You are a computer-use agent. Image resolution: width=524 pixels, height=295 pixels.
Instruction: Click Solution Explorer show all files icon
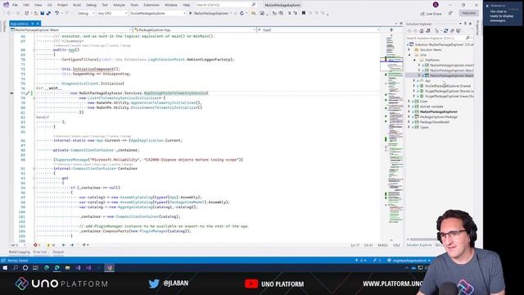click(458, 31)
